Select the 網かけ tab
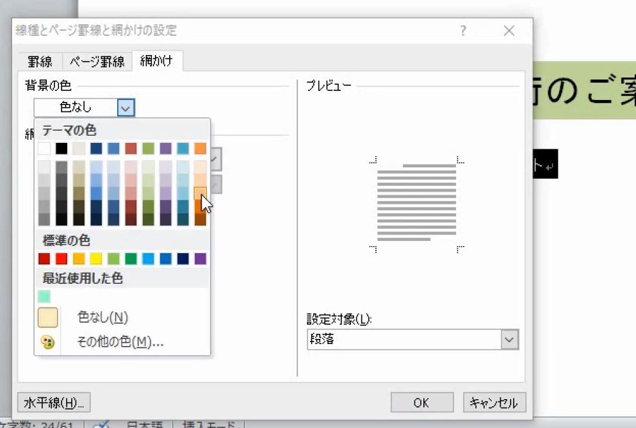Screen dimensions: 636x428 (157, 61)
